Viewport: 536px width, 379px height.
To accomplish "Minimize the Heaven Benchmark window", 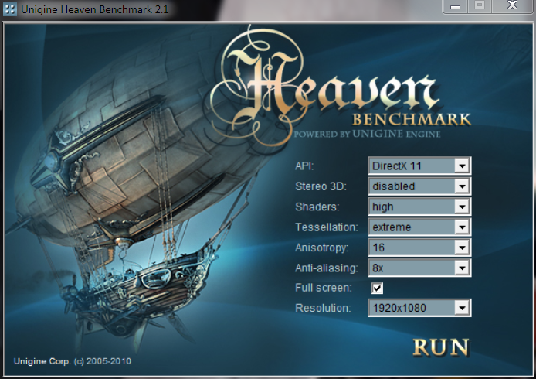I will coord(455,6).
